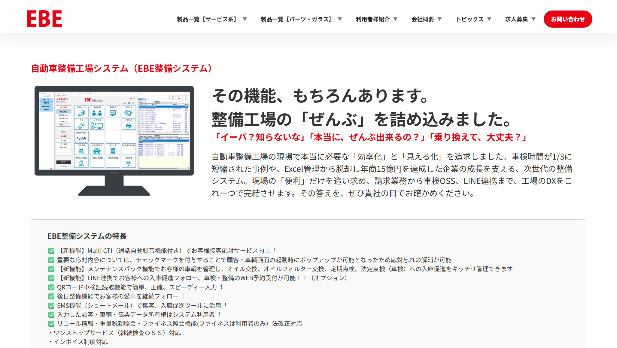Click the text ワンストップサービス（継続検査ＯＳＳ）対応
Screen dimensions: 617x348
click(x=117, y=333)
